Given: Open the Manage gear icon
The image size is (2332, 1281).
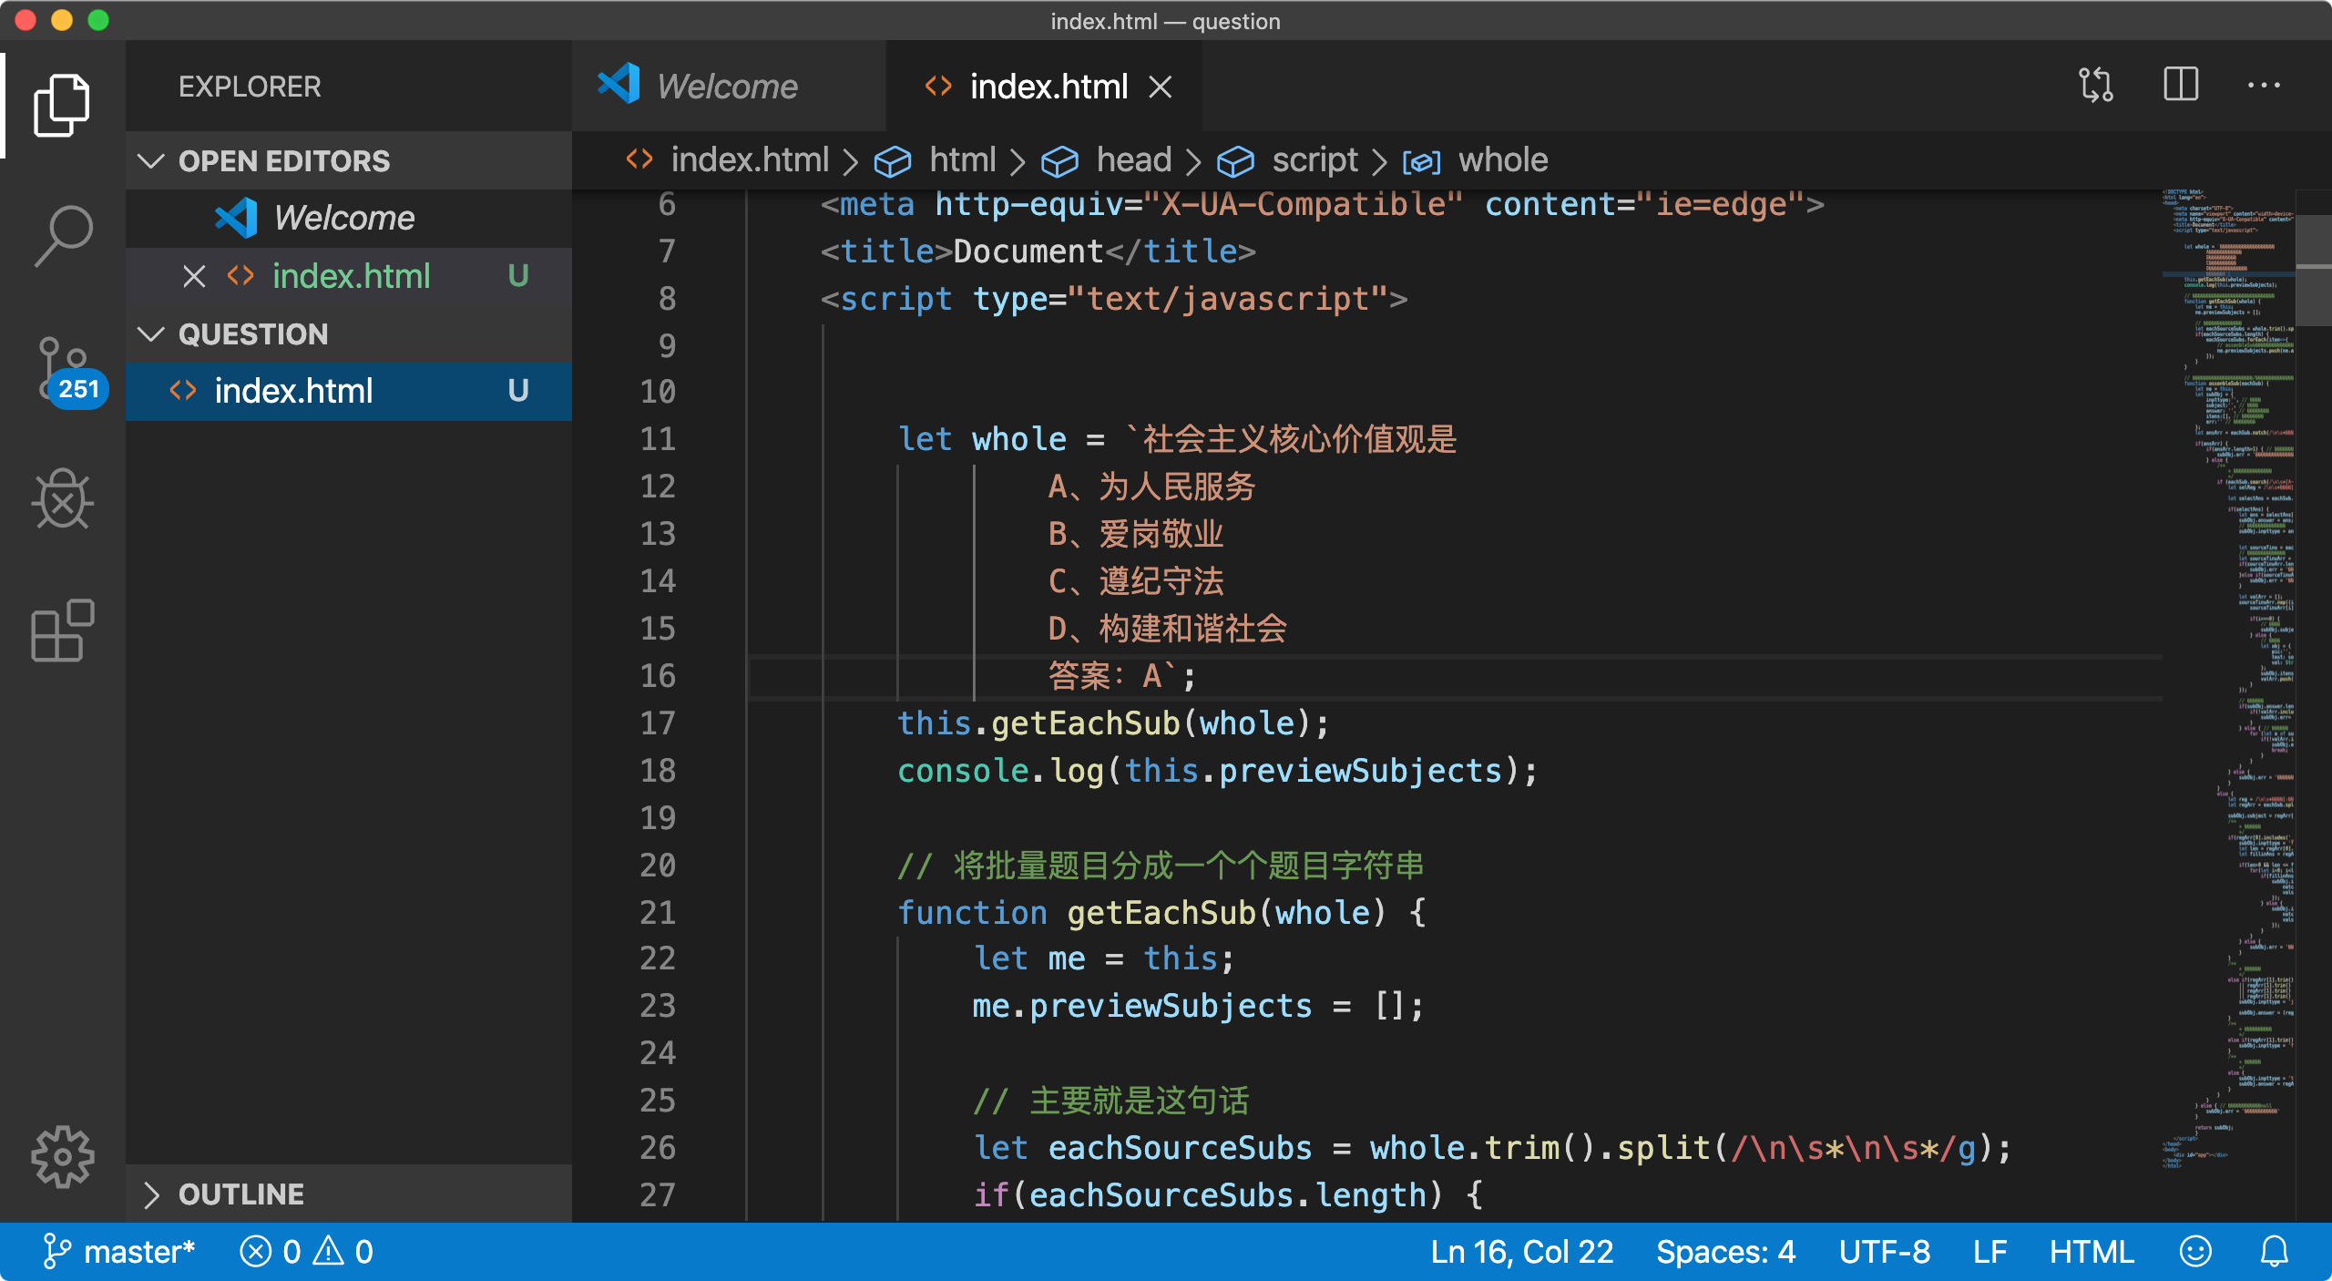Looking at the screenshot, I should 62,1157.
